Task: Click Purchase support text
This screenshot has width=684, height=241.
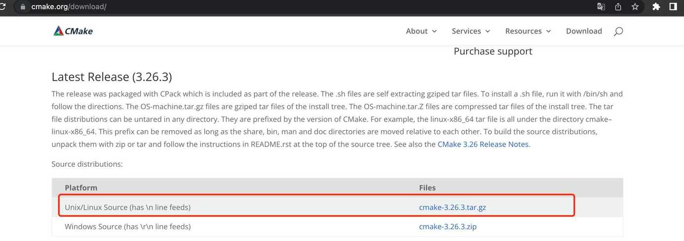Action: click(x=493, y=51)
